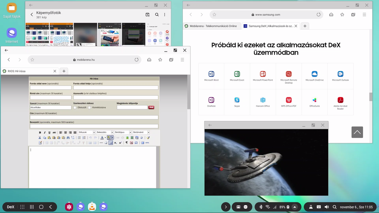Toggle the paragraph mark (¶) display
379x213 pixels.
(x=127, y=143)
